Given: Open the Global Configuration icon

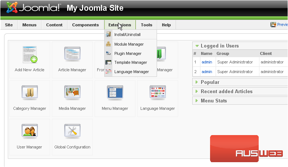Looking at the screenshot, I should tap(72, 136).
